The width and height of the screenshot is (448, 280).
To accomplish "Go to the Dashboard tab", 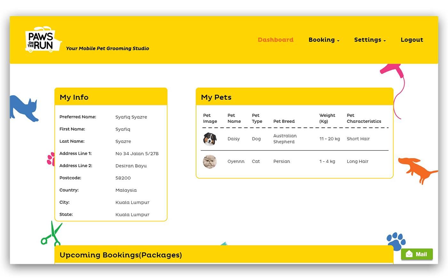I will tap(276, 40).
